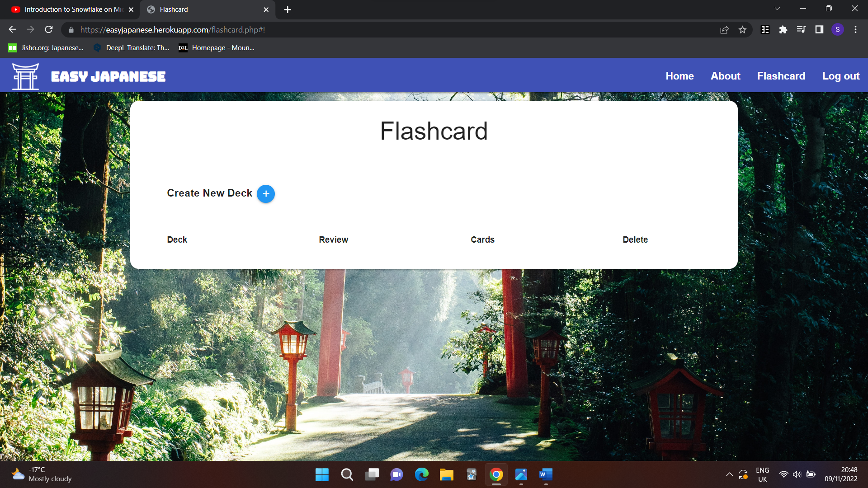Viewport: 868px width, 488px height.
Task: Click the Easy Japanese torii gate logo
Action: (x=25, y=76)
